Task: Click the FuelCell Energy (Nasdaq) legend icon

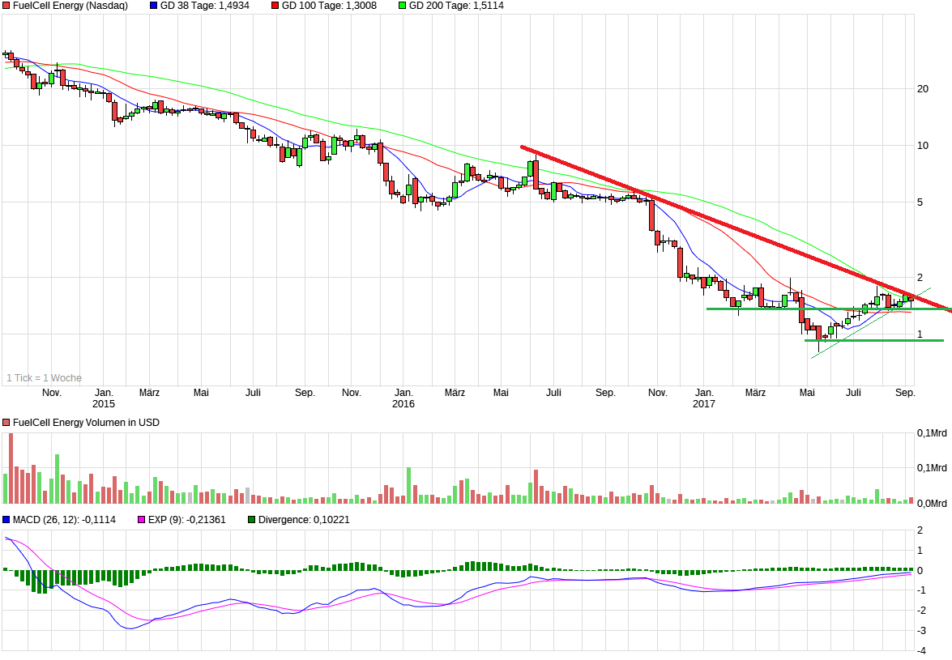Action: click(x=6, y=6)
